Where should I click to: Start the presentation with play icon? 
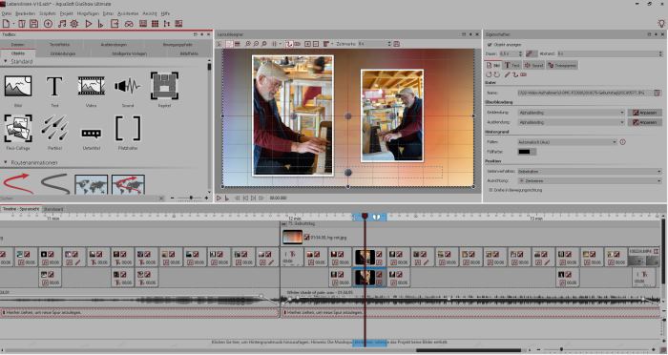pyautogui.click(x=89, y=24)
